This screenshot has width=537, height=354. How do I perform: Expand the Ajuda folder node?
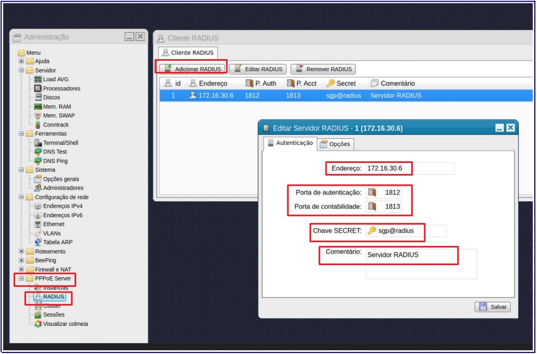pyautogui.click(x=21, y=61)
